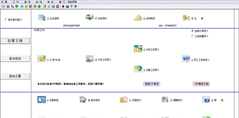Click the 查询报表 sidebar button
The image size is (239, 118).
[15, 59]
